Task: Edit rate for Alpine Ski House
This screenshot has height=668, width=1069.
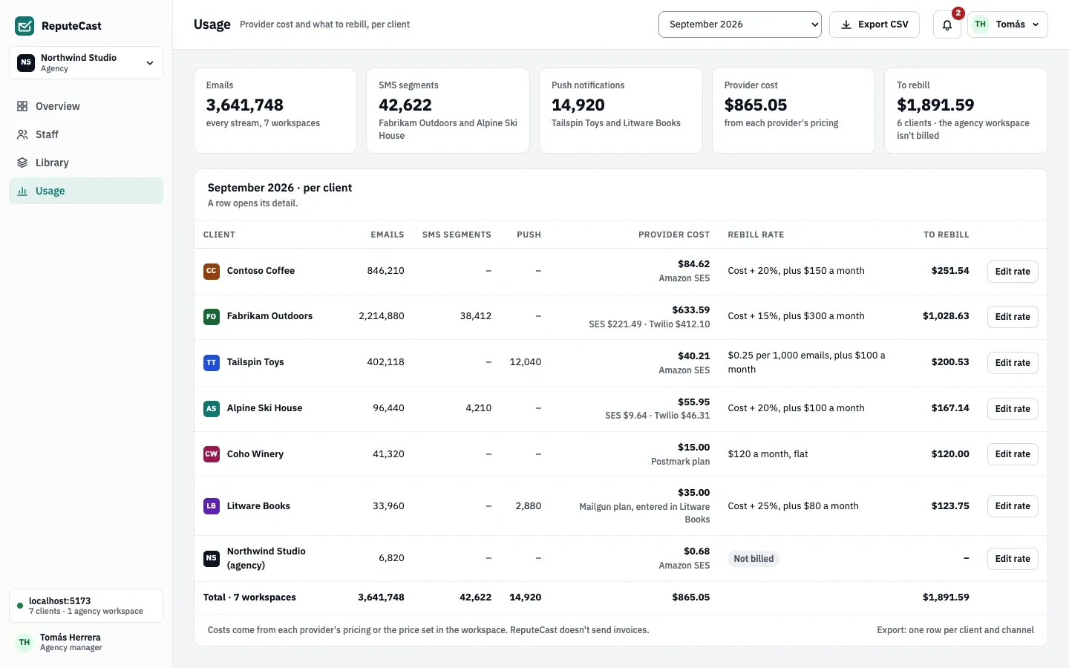Action: tap(1013, 409)
